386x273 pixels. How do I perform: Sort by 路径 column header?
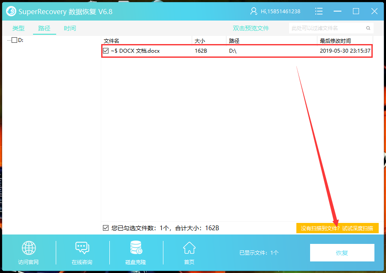(271, 41)
